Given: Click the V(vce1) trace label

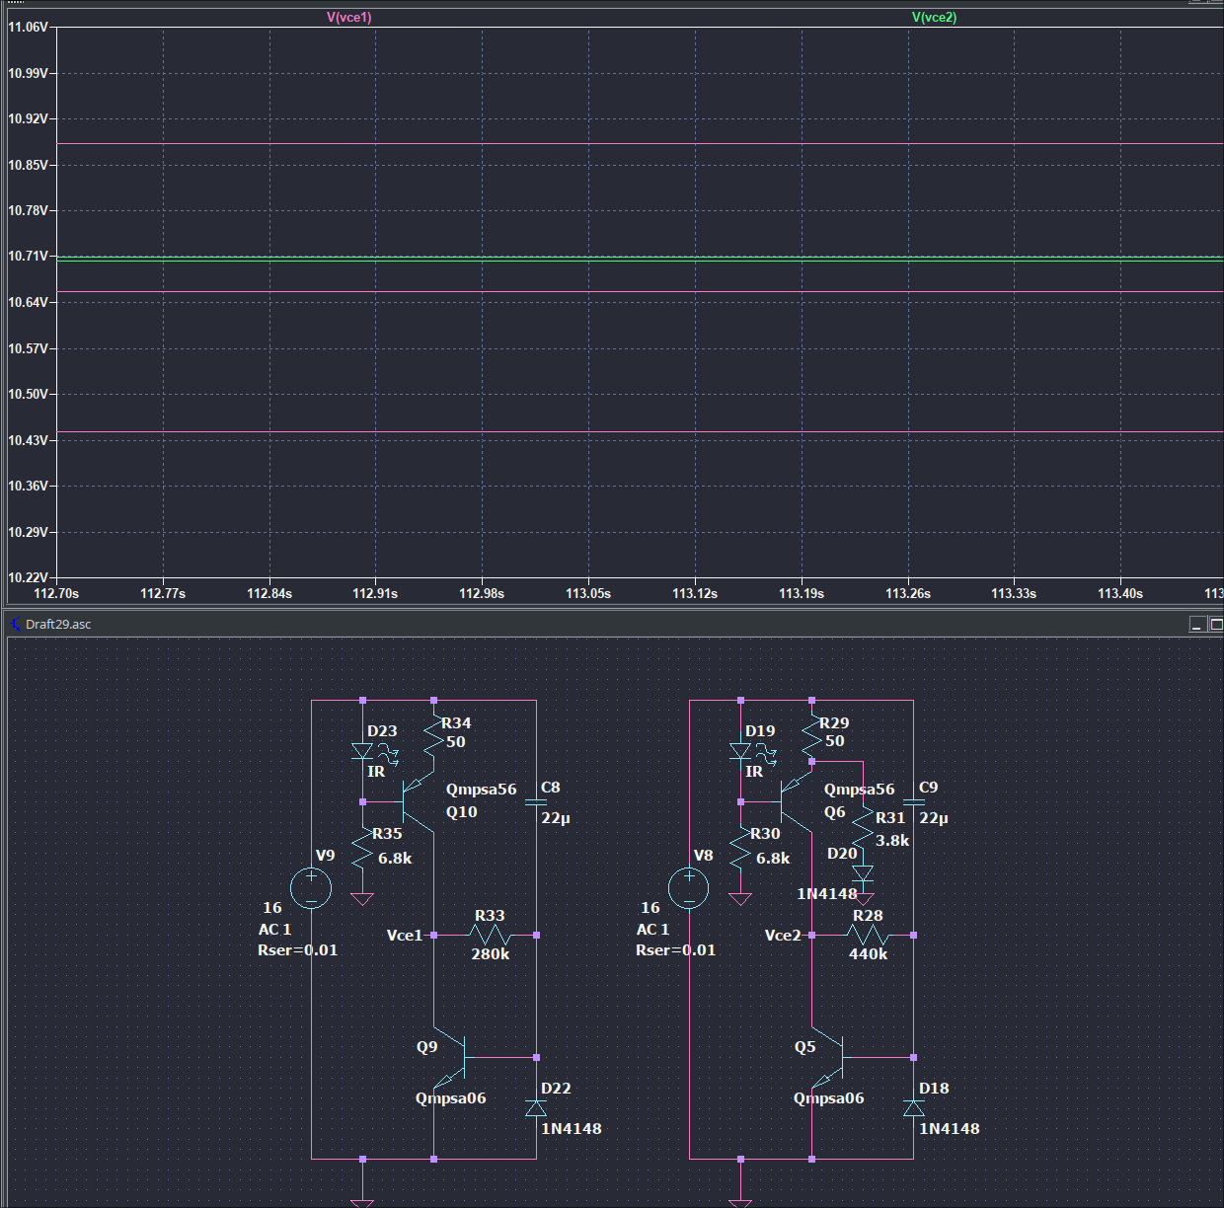Looking at the screenshot, I should (x=349, y=17).
